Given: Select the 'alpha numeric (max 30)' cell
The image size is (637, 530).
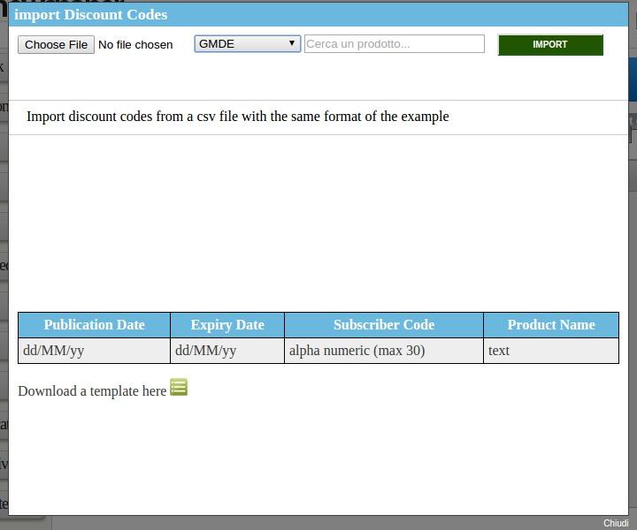Looking at the screenshot, I should click(384, 351).
